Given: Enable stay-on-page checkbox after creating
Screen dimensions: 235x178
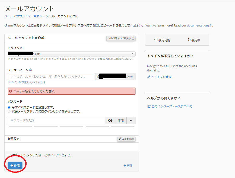Looking at the screenshot, I should coord(9,155).
